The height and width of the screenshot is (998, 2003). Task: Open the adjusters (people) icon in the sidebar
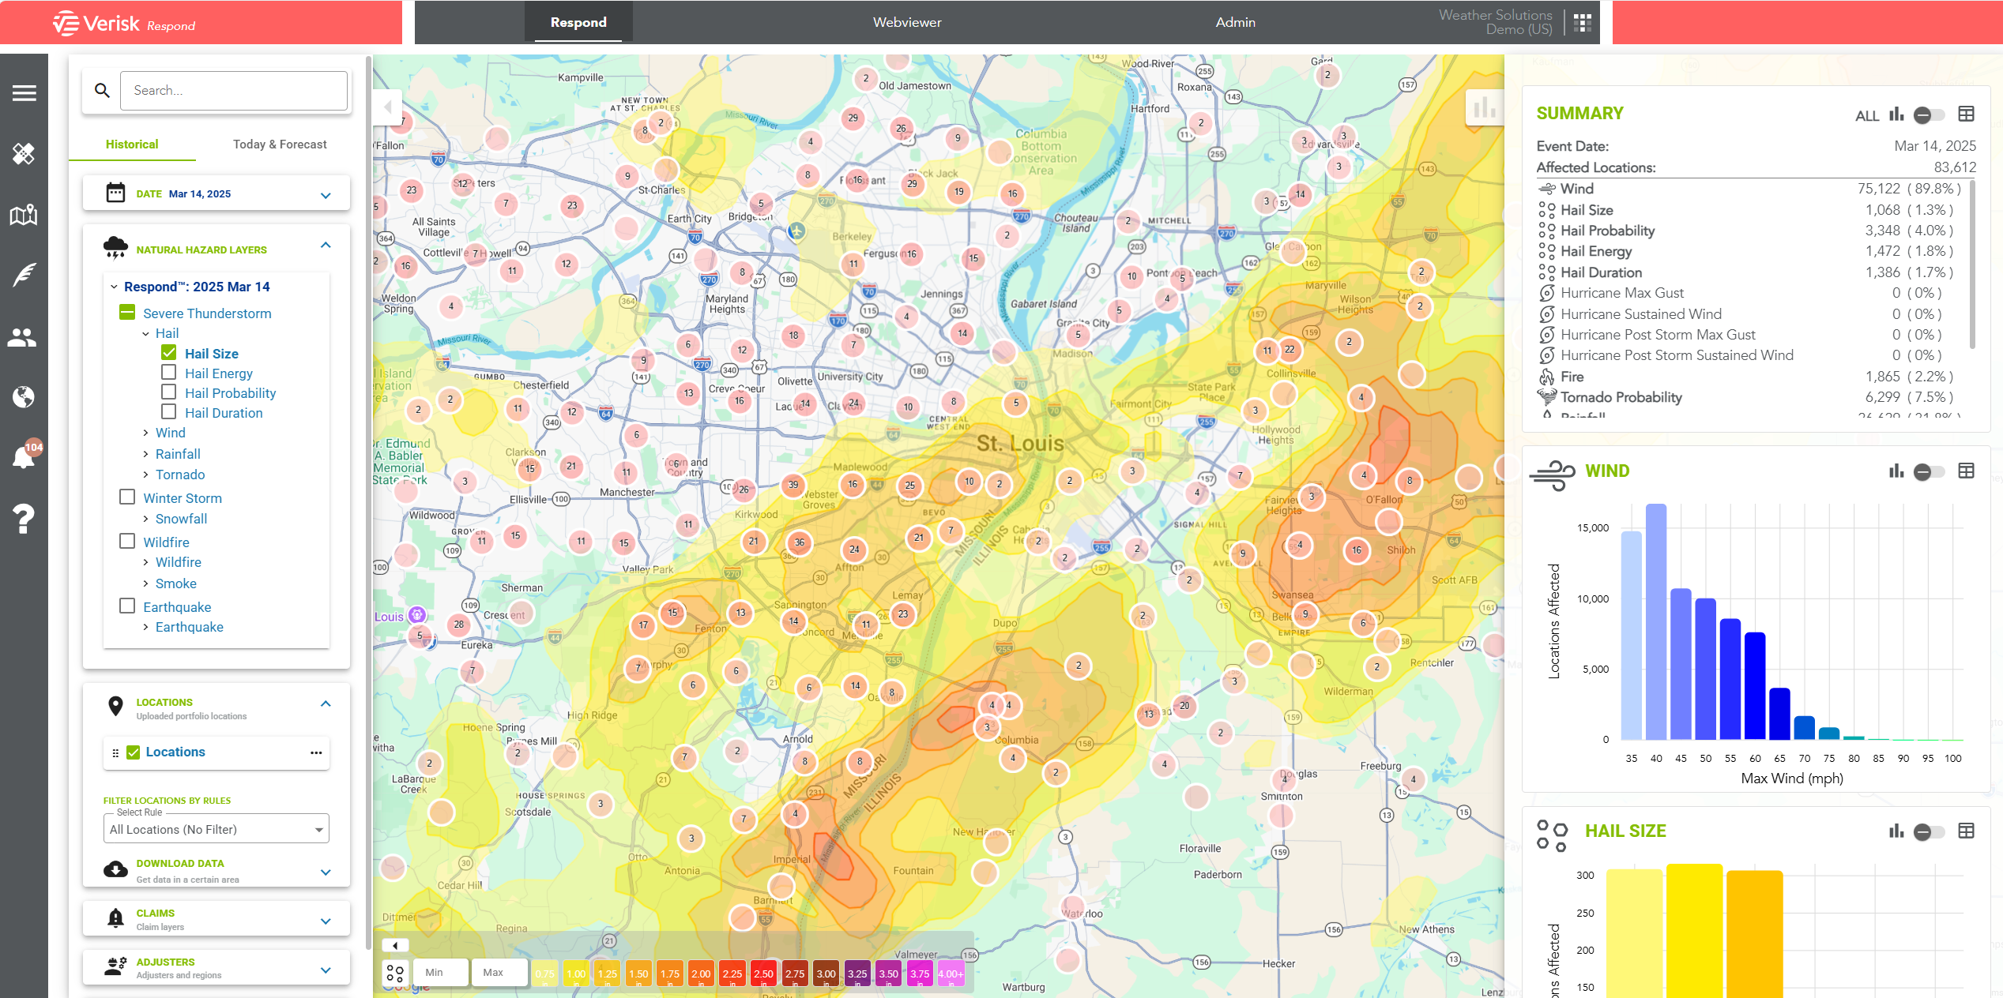(24, 337)
